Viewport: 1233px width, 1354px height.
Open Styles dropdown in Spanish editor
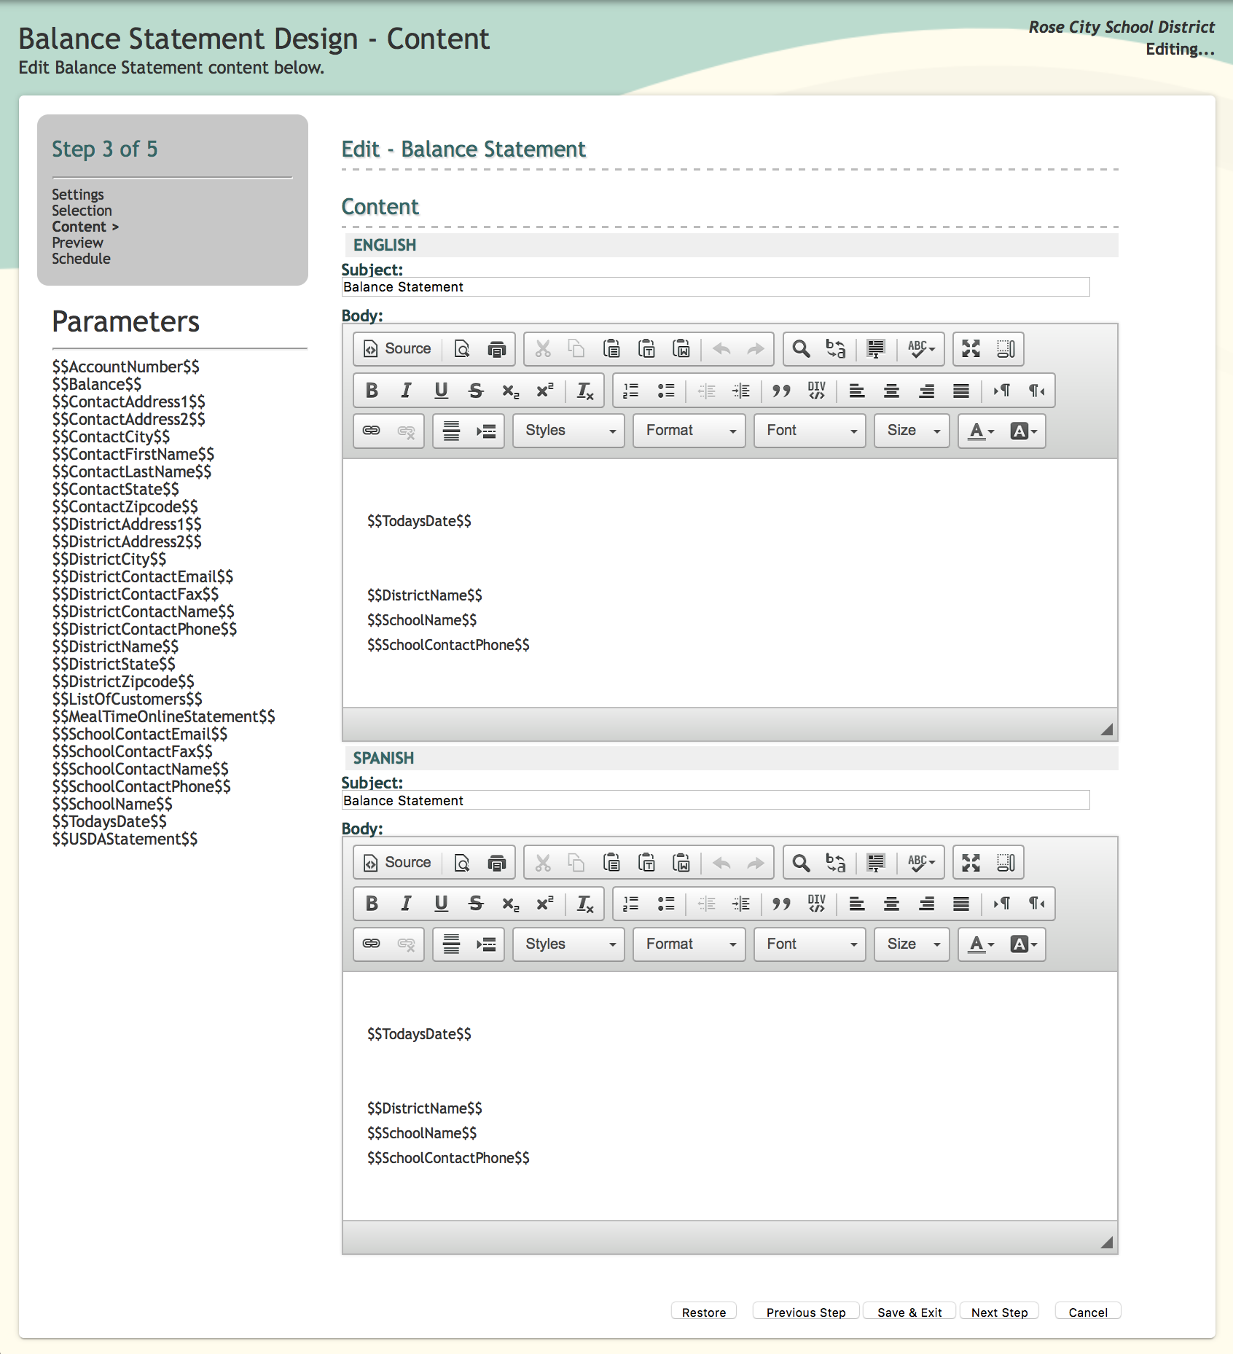(x=568, y=944)
